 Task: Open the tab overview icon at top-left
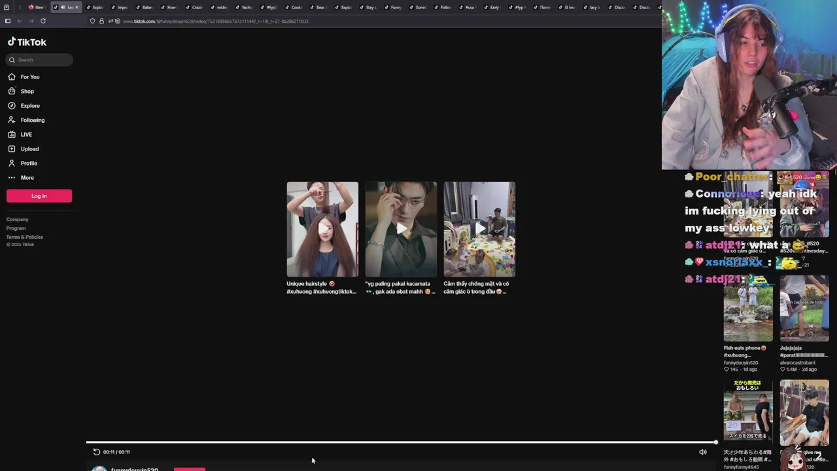[7, 7]
